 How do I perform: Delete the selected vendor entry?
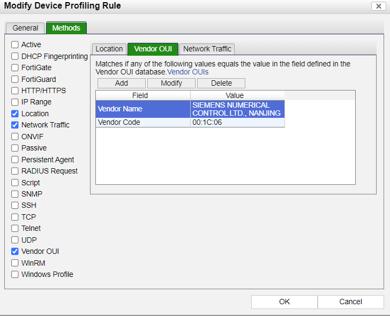(x=221, y=83)
